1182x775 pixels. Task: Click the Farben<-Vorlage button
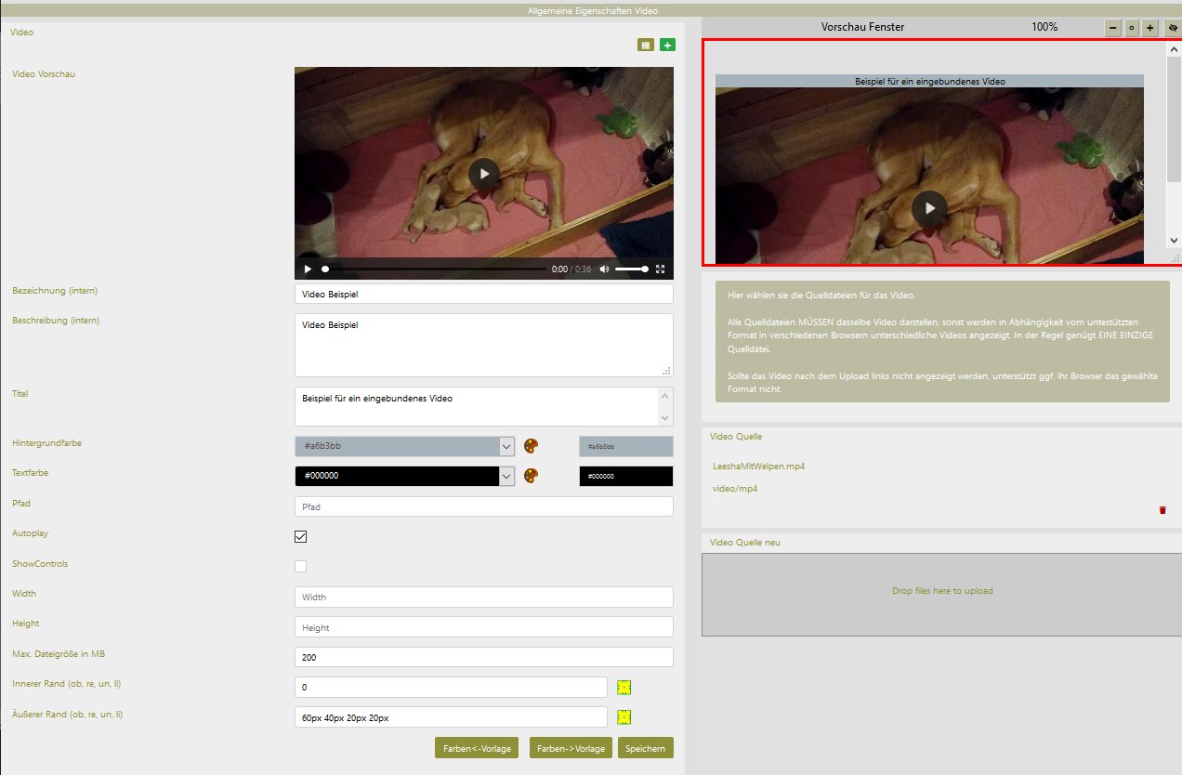tap(477, 748)
